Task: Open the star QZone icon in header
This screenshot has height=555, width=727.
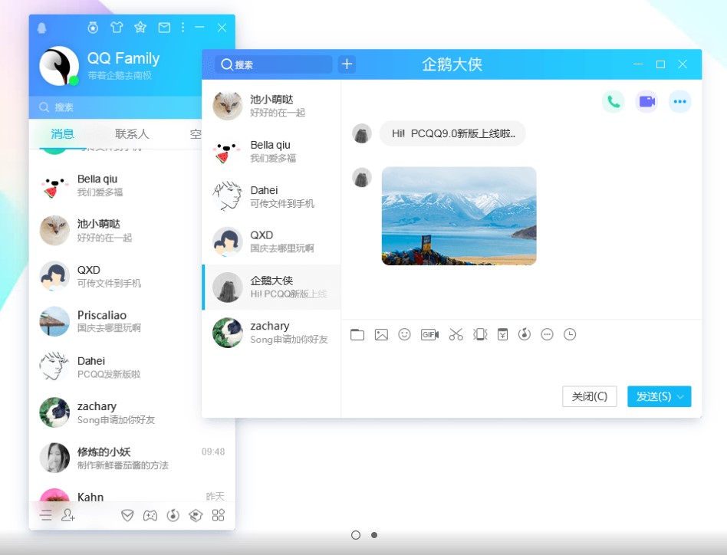Action: (x=140, y=28)
